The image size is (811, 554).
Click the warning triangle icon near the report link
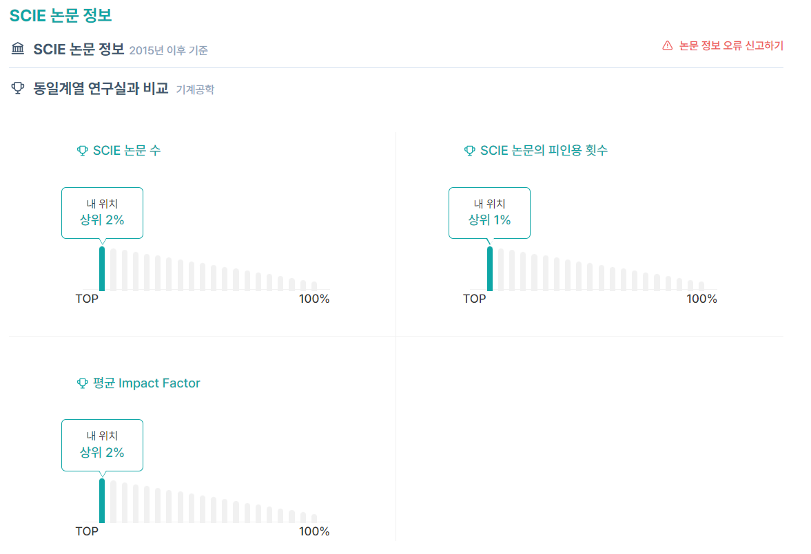tap(666, 45)
